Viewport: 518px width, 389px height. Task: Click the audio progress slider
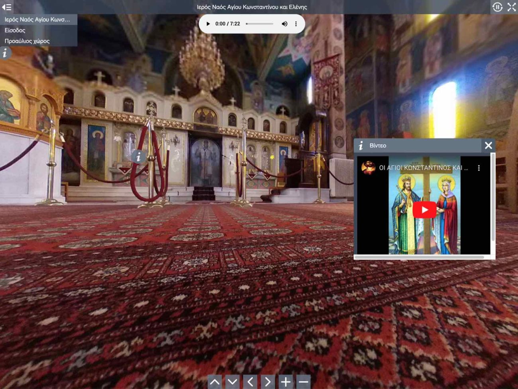point(259,24)
